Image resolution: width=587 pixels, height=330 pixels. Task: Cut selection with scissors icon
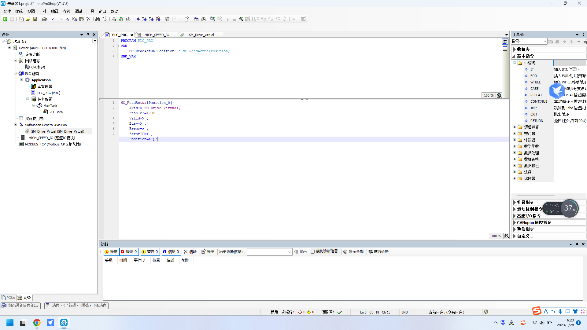(67, 19)
